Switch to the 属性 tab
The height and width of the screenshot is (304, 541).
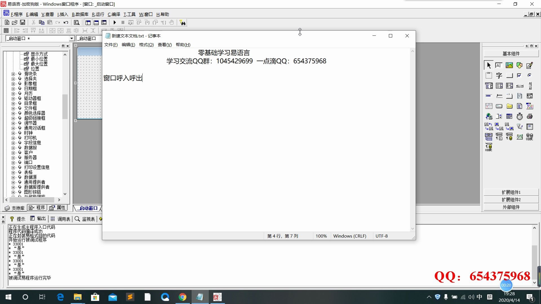point(58,208)
